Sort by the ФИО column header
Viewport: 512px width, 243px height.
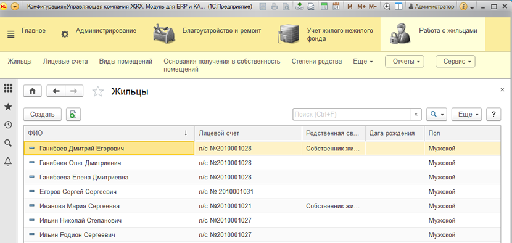pos(109,133)
